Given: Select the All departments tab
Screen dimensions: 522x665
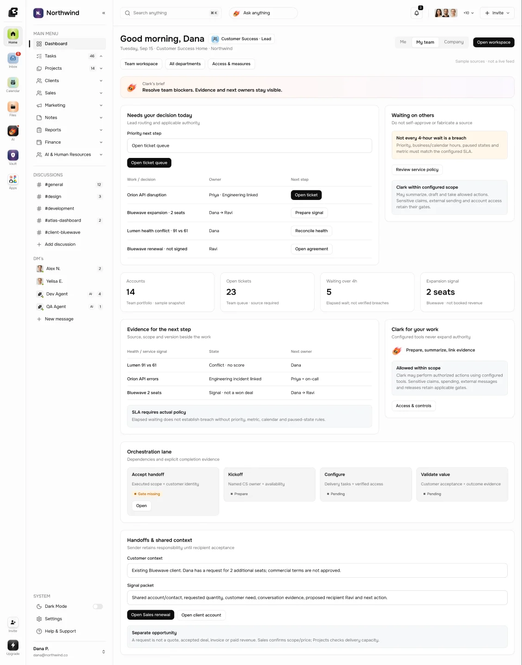Looking at the screenshot, I should click(185, 64).
